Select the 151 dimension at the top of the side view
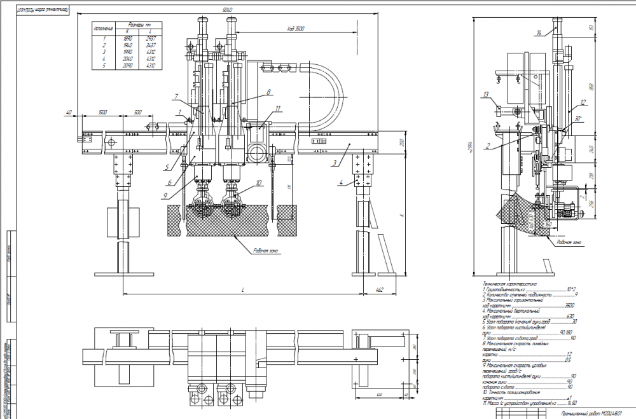Screen dimensions: 636x419 [591, 27]
